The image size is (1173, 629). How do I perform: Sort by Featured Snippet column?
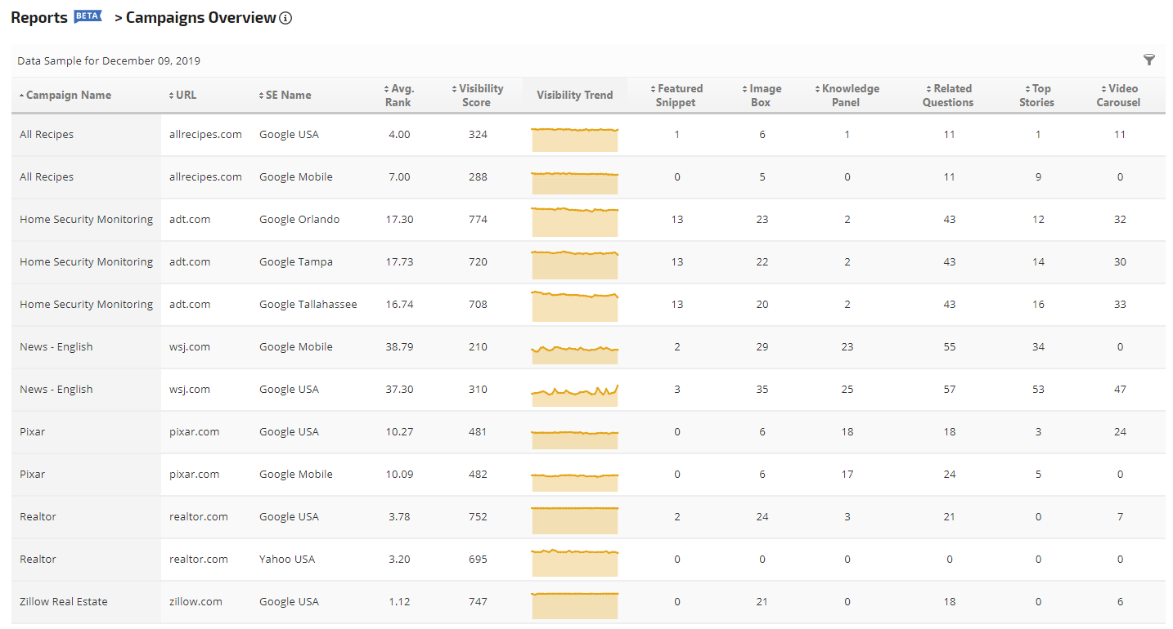[x=676, y=96]
